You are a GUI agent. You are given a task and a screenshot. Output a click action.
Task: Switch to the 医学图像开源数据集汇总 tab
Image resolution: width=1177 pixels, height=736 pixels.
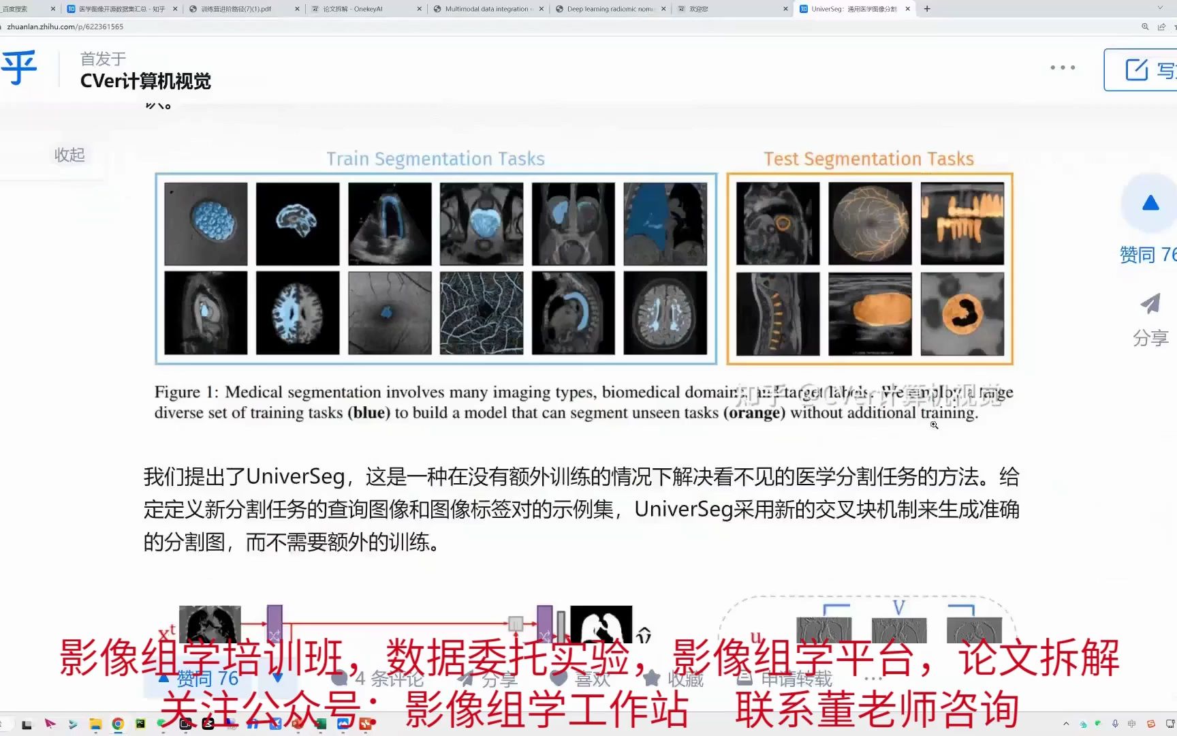coord(121,9)
